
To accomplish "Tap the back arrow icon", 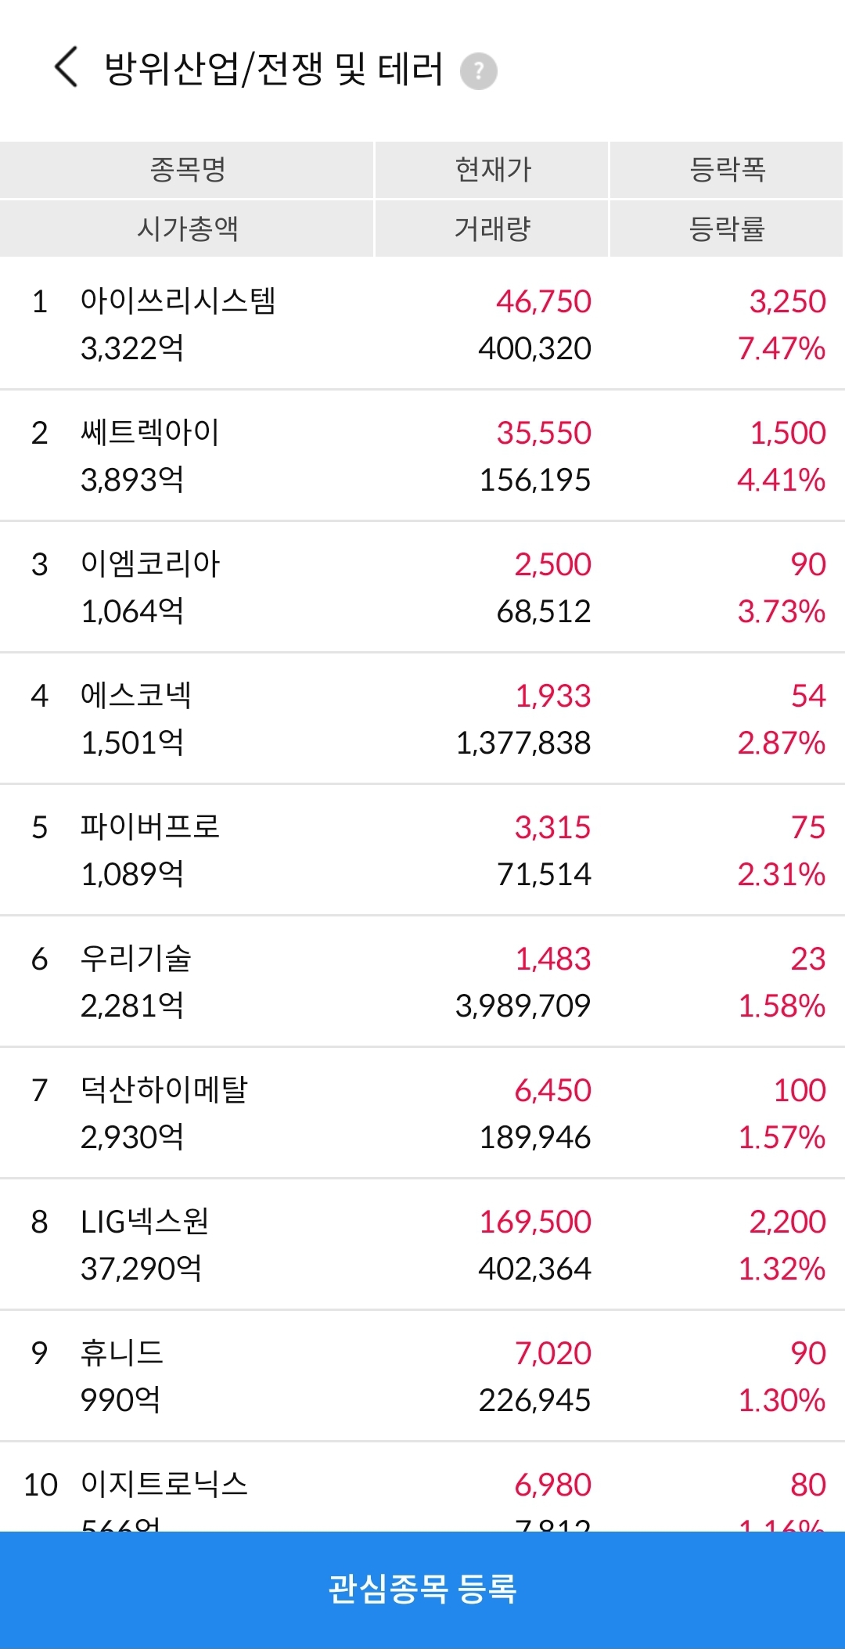I will click(x=67, y=67).
